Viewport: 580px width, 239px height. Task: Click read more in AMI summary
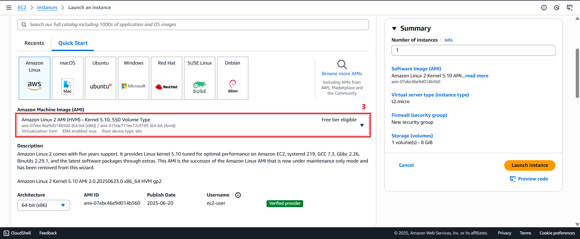477,76
